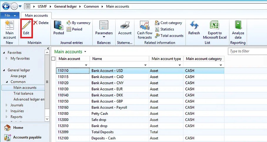
Task: Click the Main account filter text box
Action: tap(70, 65)
